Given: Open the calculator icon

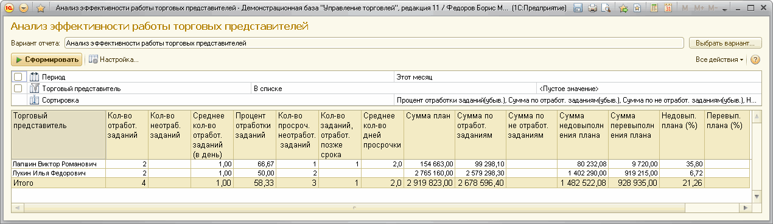Looking at the screenshot, I should [654, 8].
